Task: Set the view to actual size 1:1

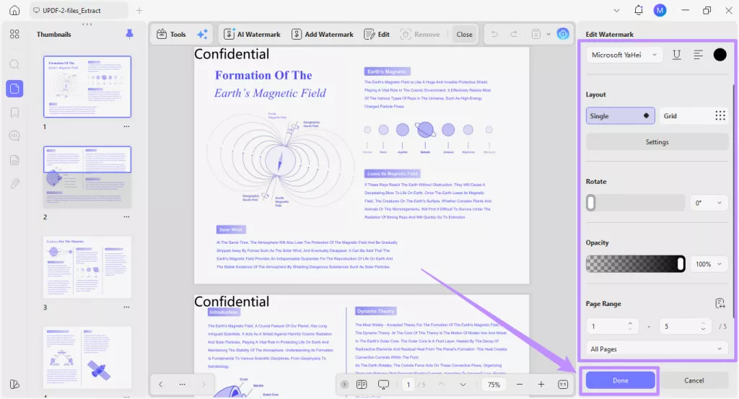Action: [x=563, y=385]
